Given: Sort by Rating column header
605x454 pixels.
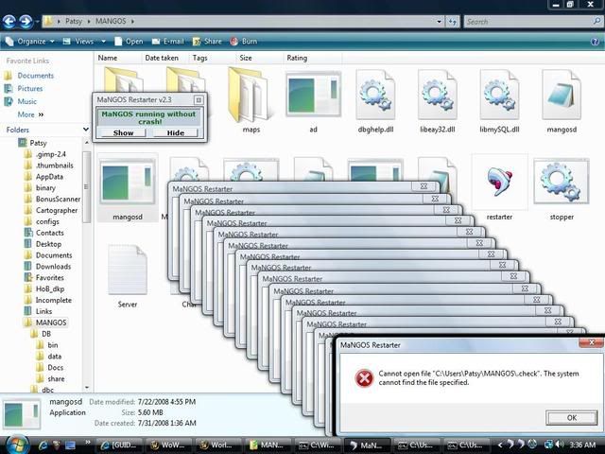Looking at the screenshot, I should coord(312,58).
